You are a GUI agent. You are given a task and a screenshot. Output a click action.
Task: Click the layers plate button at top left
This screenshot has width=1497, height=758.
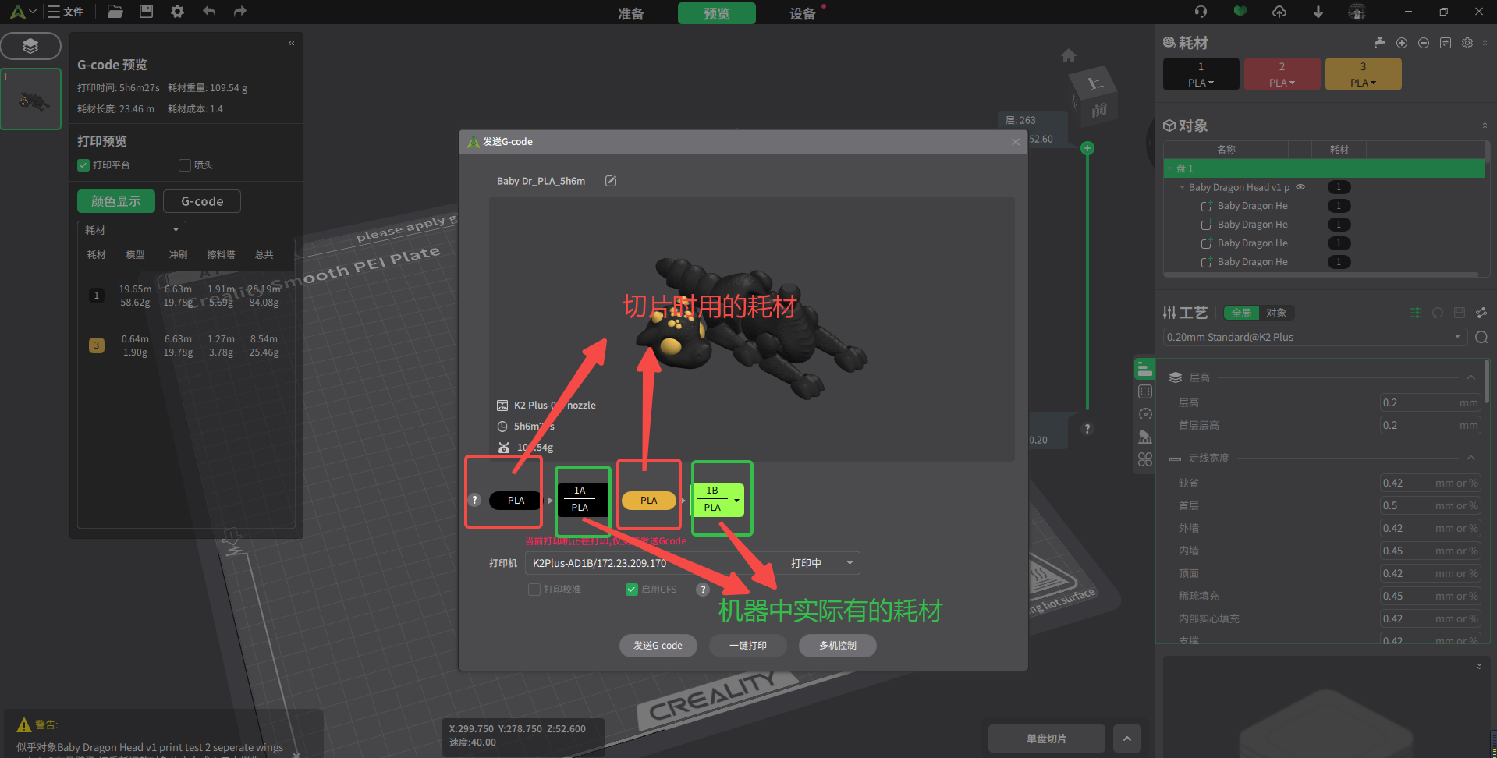(30, 46)
